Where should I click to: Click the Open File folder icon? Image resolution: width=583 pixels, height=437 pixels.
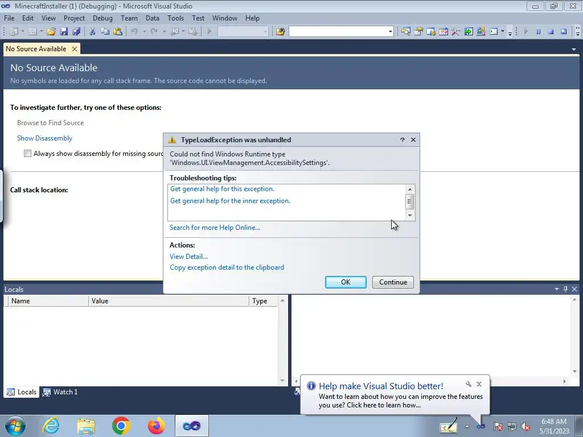(x=51, y=32)
